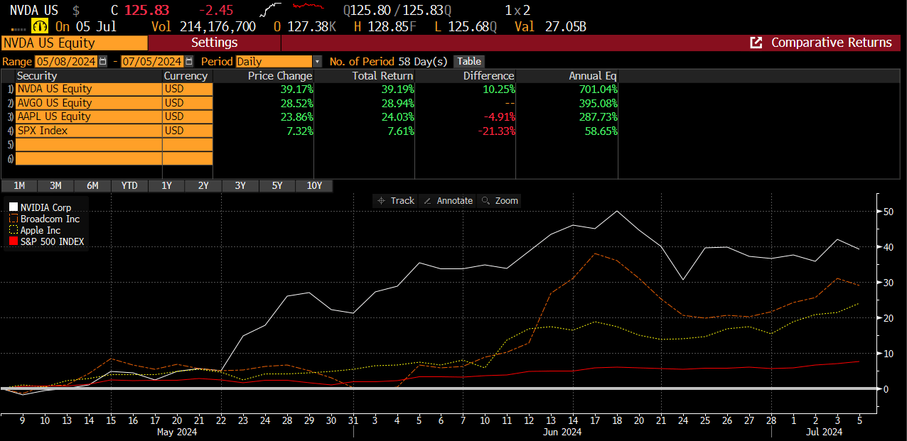Viewport: 907px width, 441px height.
Task: Activate the Annotate pencil tool
Action: (448, 201)
